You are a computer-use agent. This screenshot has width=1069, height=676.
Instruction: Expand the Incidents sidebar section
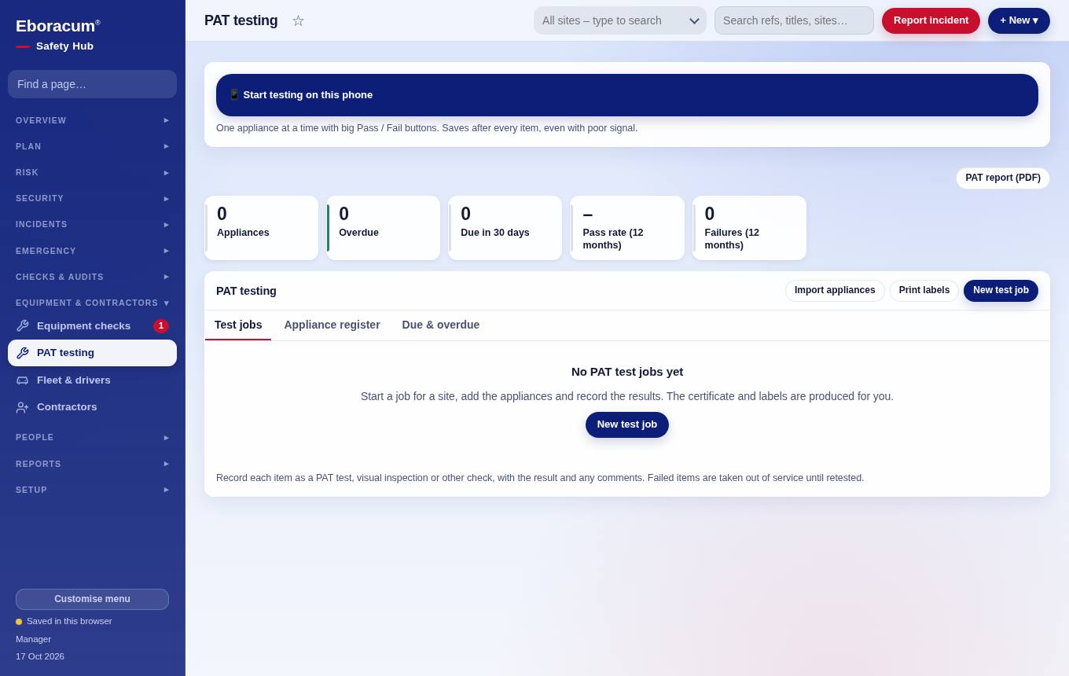pyautogui.click(x=92, y=224)
